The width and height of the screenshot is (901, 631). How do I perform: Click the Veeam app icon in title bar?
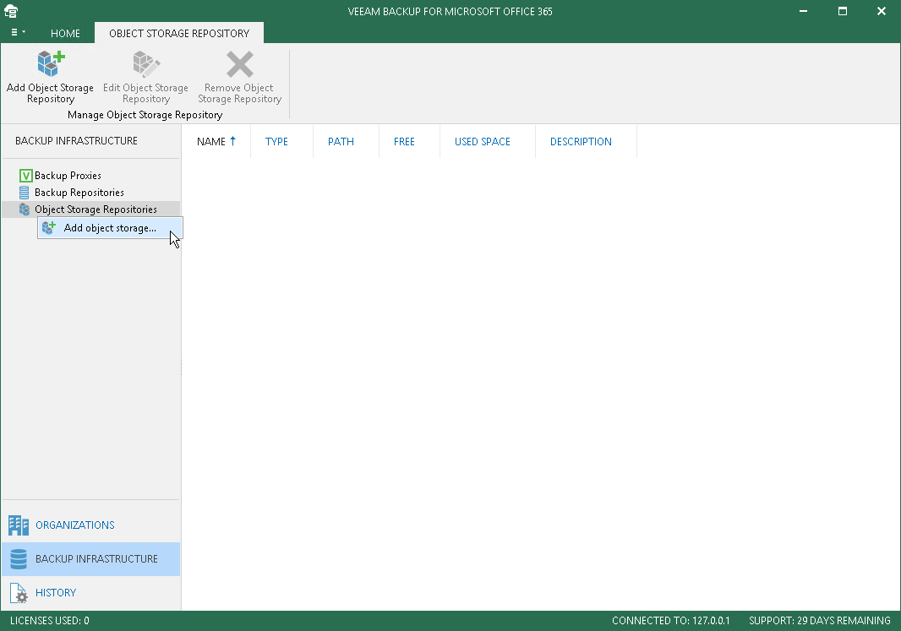pos(11,11)
